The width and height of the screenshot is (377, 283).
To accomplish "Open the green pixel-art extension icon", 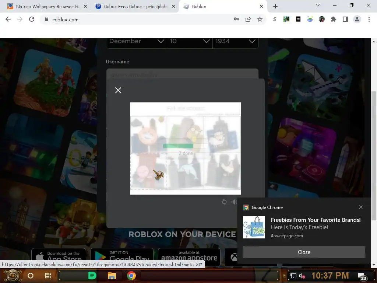I will (x=286, y=19).
